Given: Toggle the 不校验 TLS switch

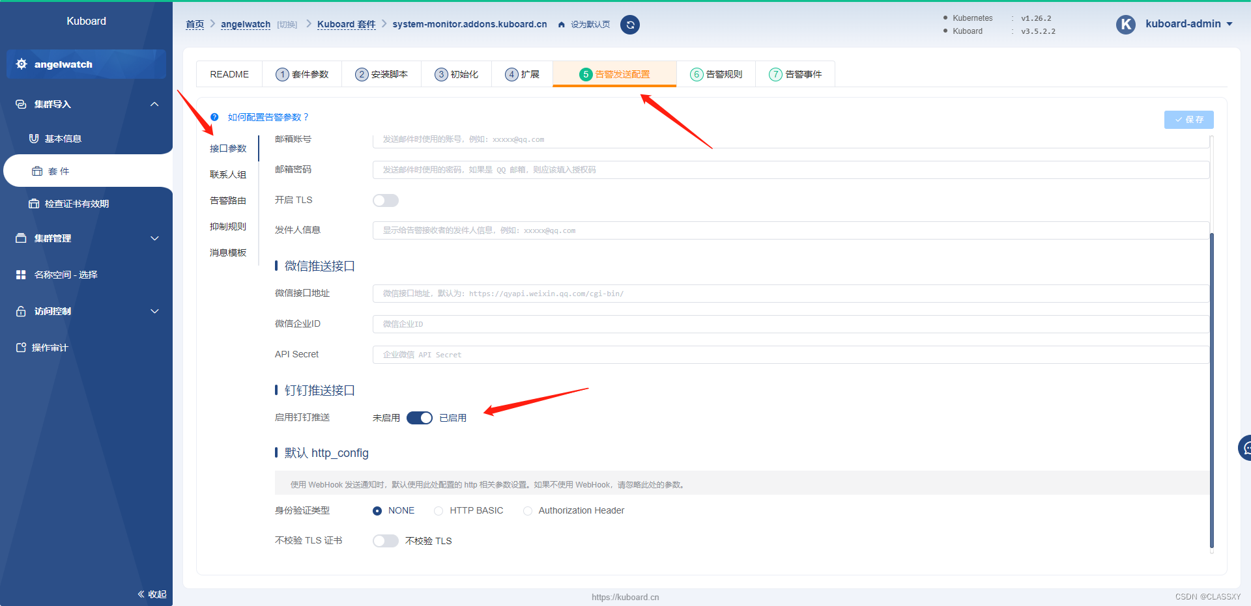Looking at the screenshot, I should tap(386, 541).
